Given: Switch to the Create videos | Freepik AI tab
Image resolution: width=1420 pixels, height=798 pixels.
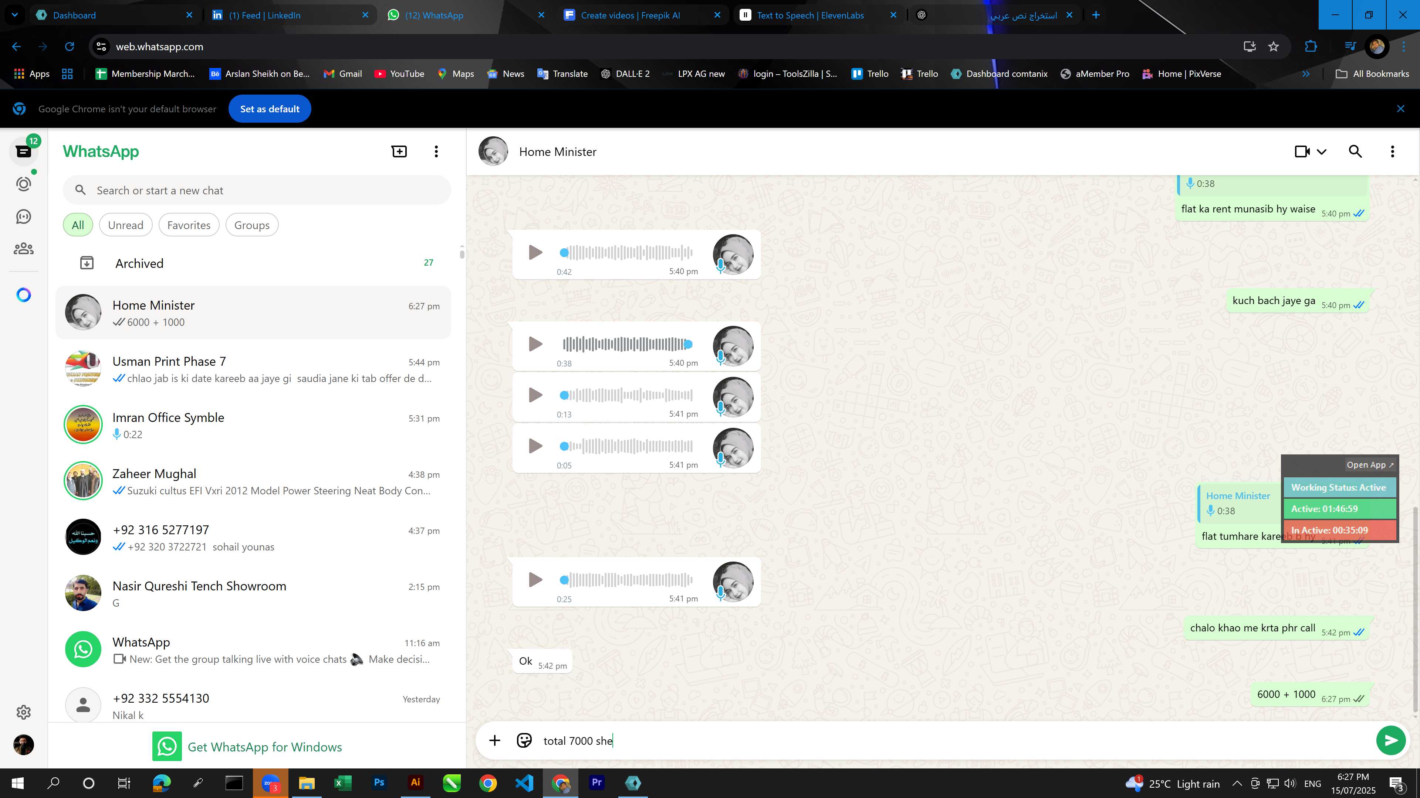Looking at the screenshot, I should point(642,15).
